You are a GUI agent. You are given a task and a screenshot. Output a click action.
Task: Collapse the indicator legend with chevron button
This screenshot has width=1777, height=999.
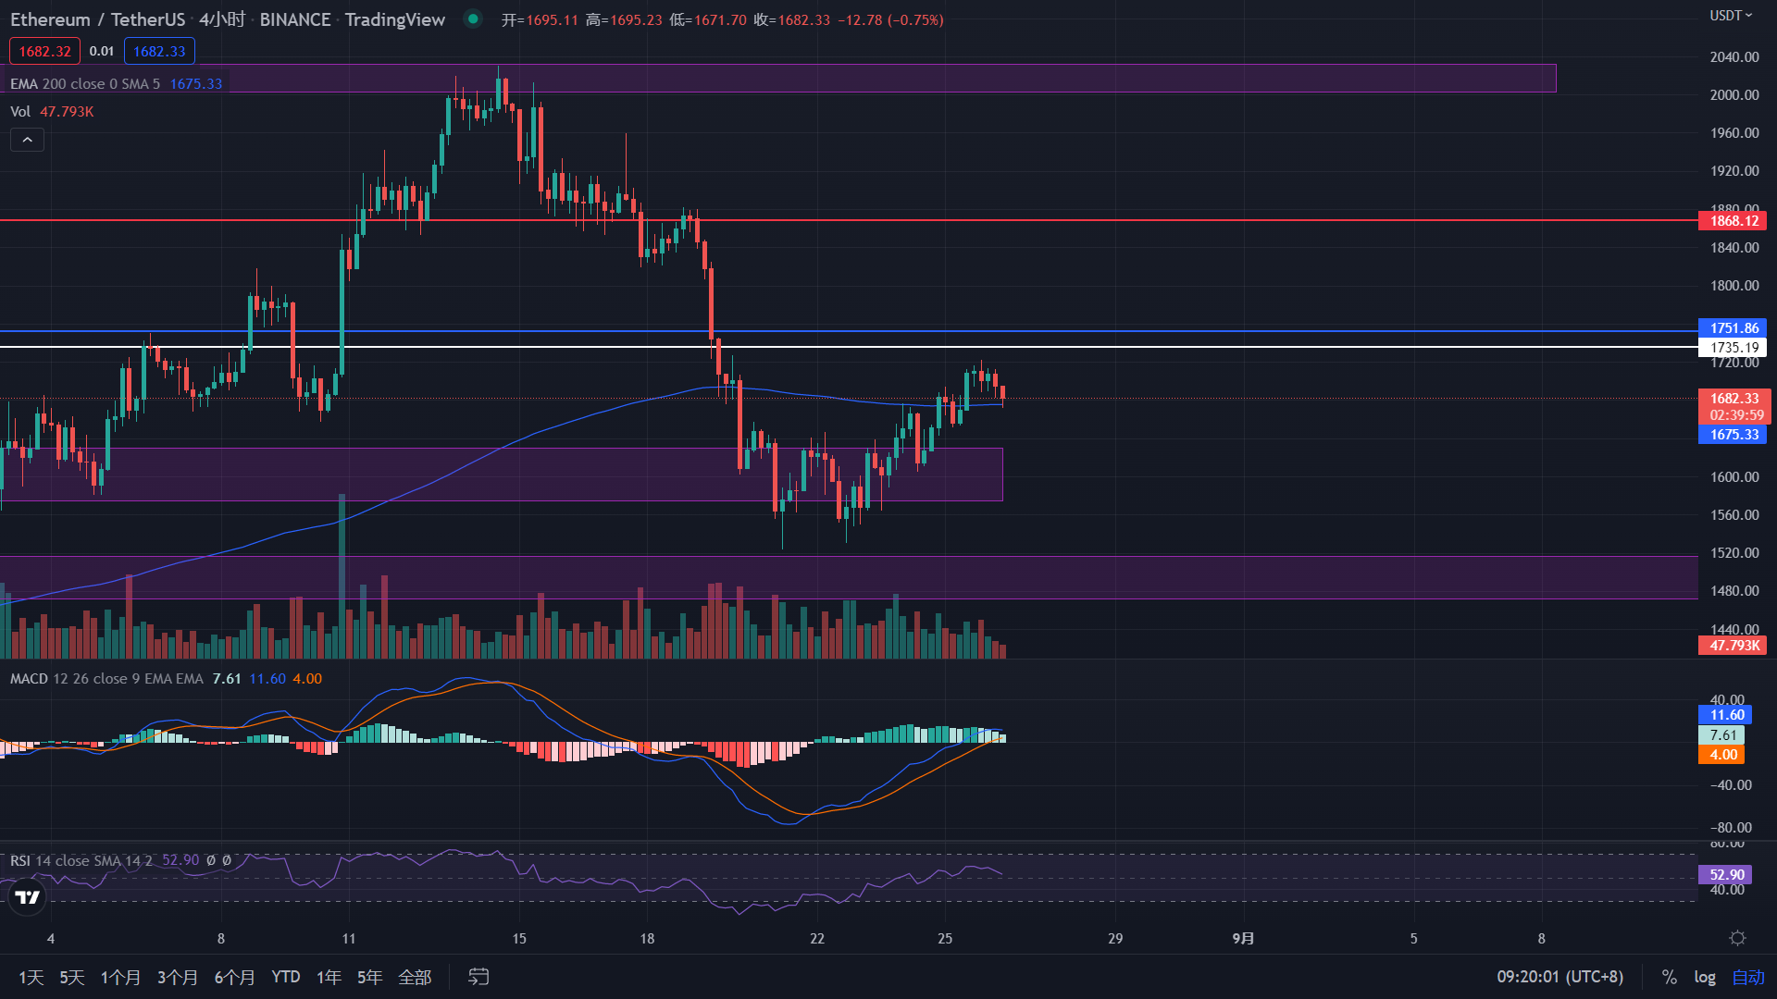coord(27,140)
